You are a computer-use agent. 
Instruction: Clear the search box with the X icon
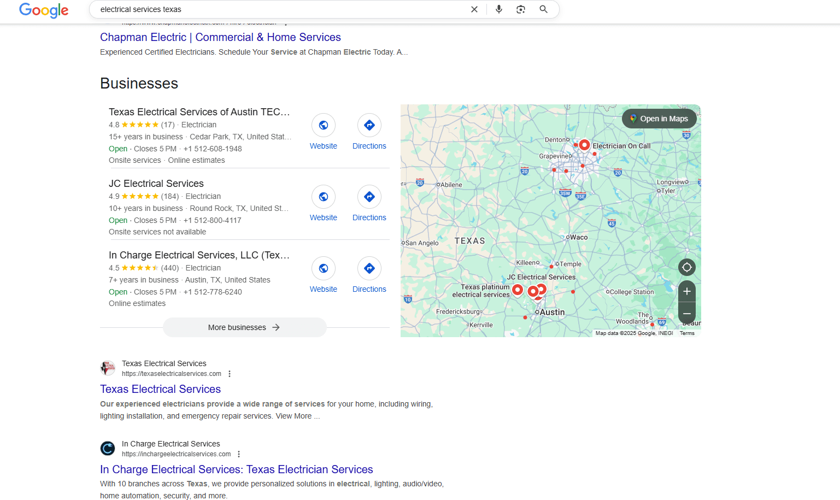474,9
